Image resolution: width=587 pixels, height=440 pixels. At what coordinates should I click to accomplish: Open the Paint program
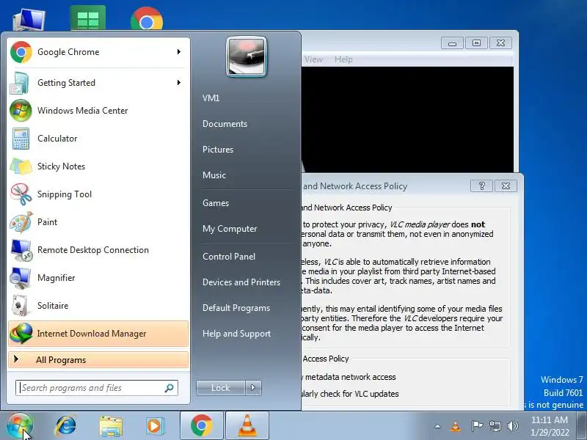98,222
